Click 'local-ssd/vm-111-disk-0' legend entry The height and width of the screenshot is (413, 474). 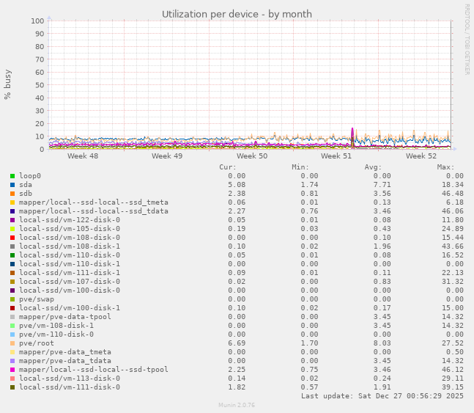tap(70, 387)
